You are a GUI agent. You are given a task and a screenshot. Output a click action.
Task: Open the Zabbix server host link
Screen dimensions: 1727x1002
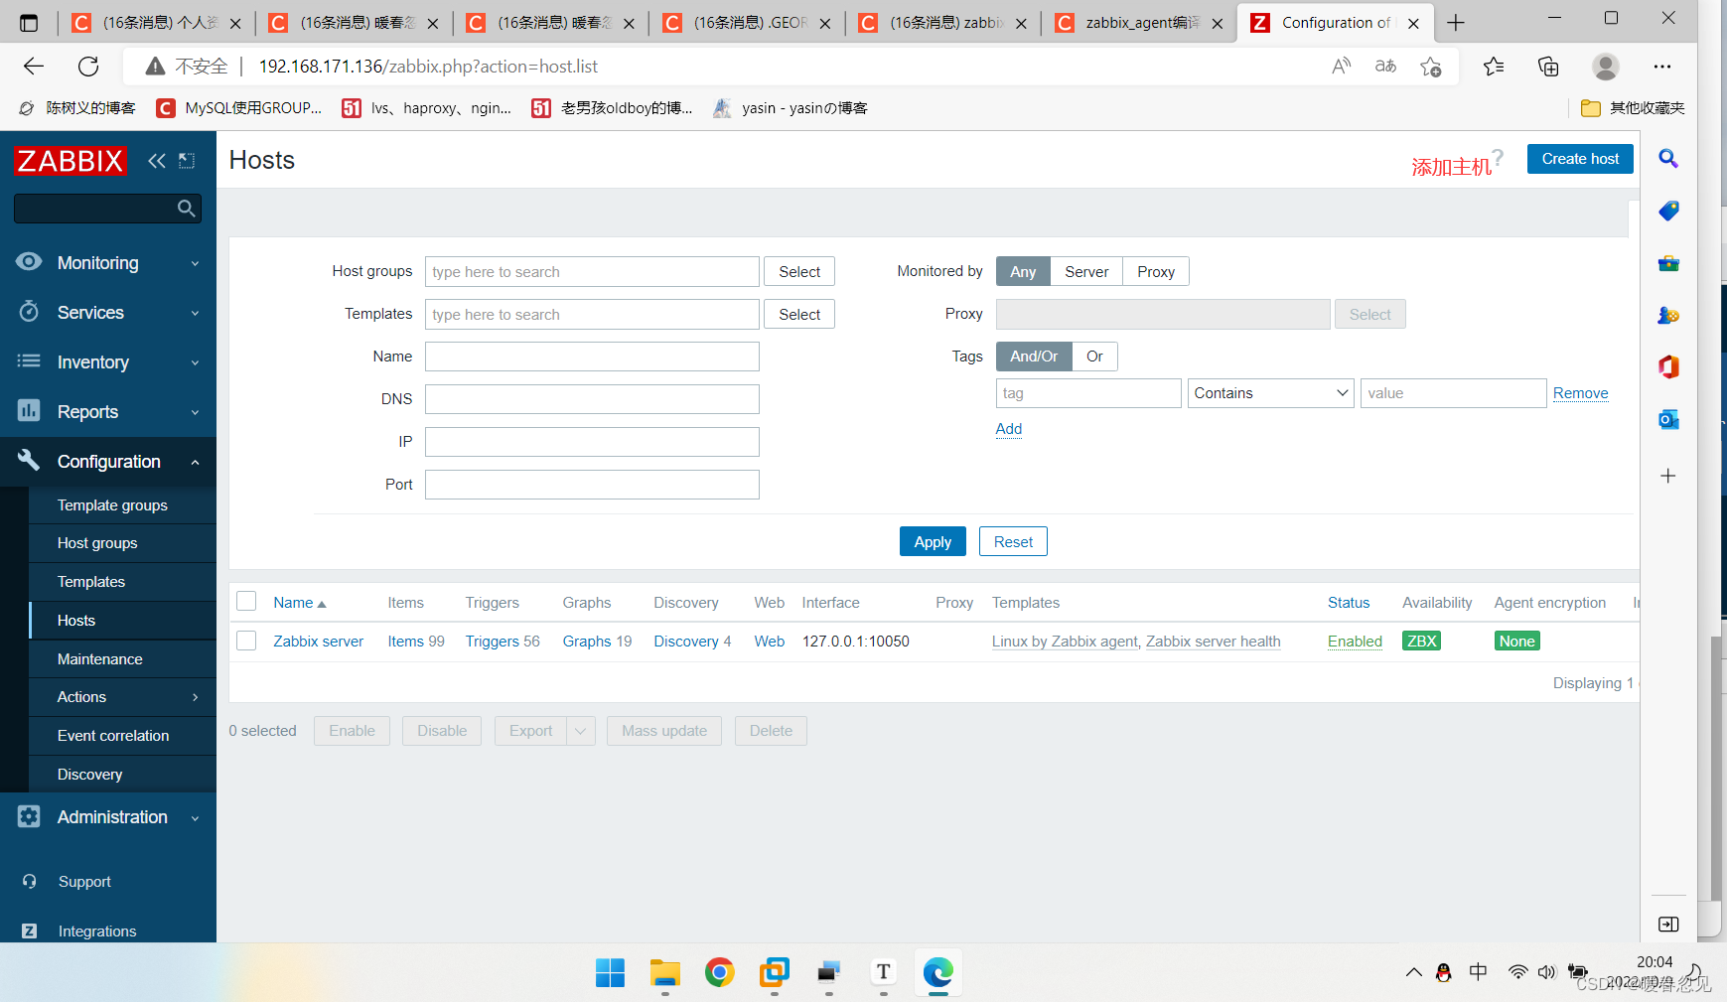[x=319, y=642]
